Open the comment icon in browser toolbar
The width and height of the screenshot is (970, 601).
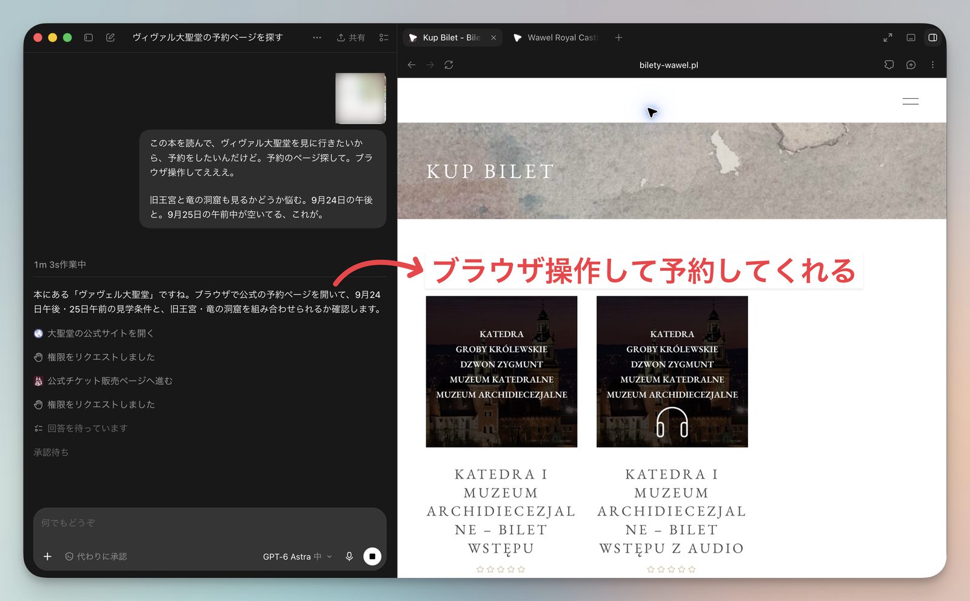pyautogui.click(x=889, y=65)
